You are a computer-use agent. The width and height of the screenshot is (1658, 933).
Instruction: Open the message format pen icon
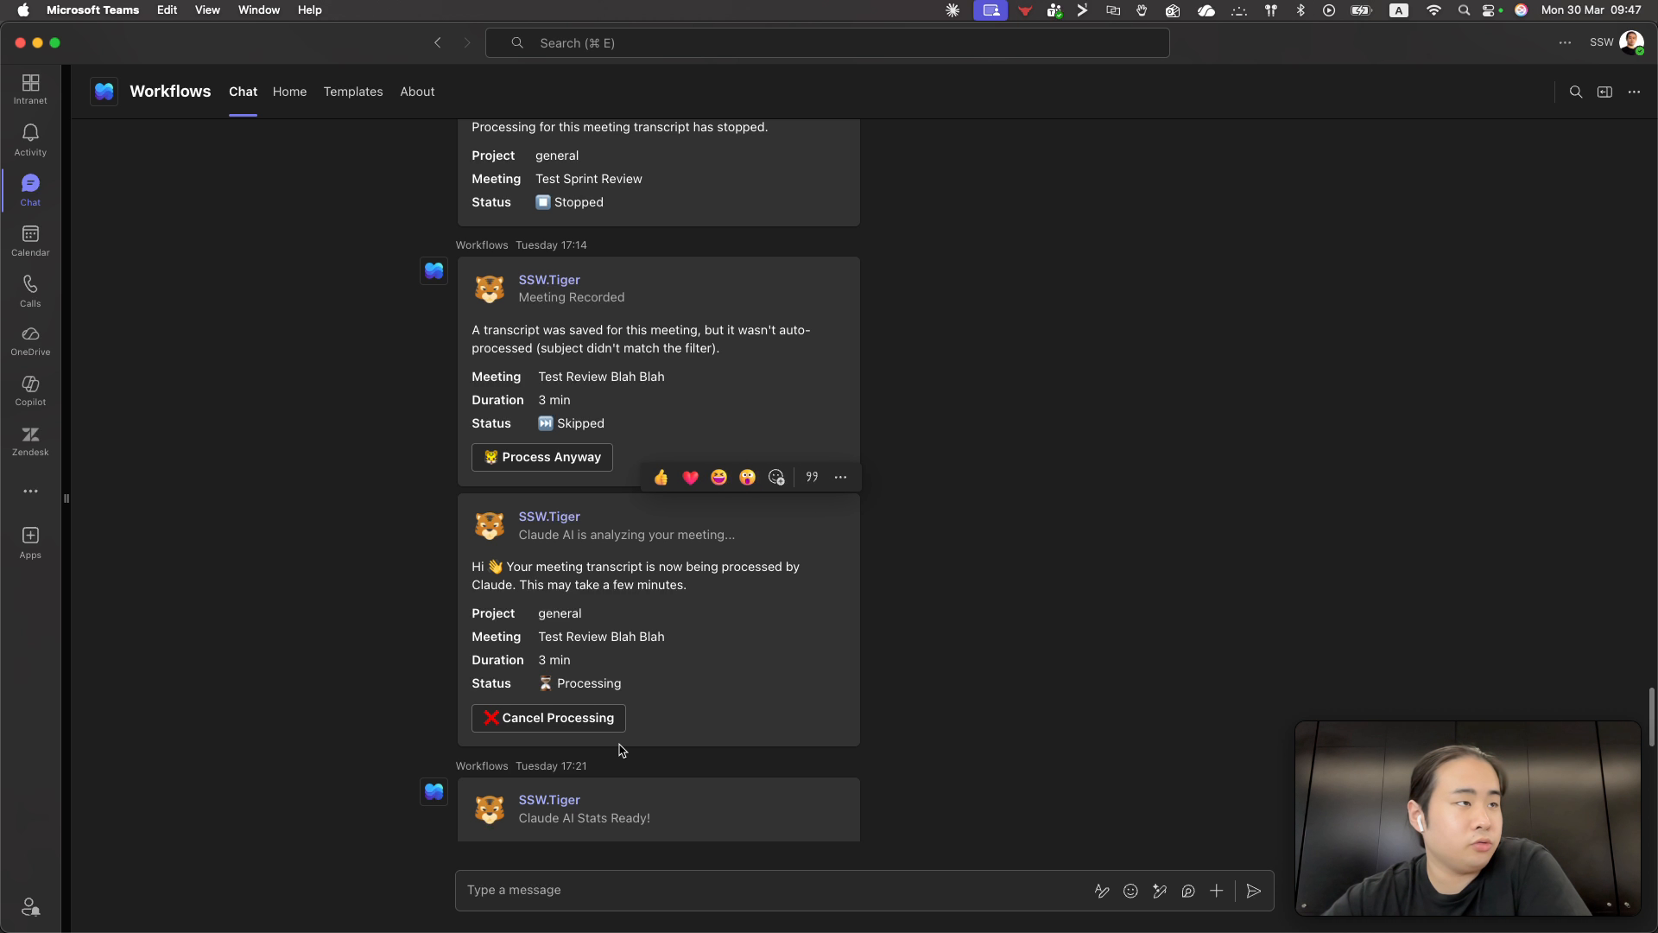(1102, 891)
